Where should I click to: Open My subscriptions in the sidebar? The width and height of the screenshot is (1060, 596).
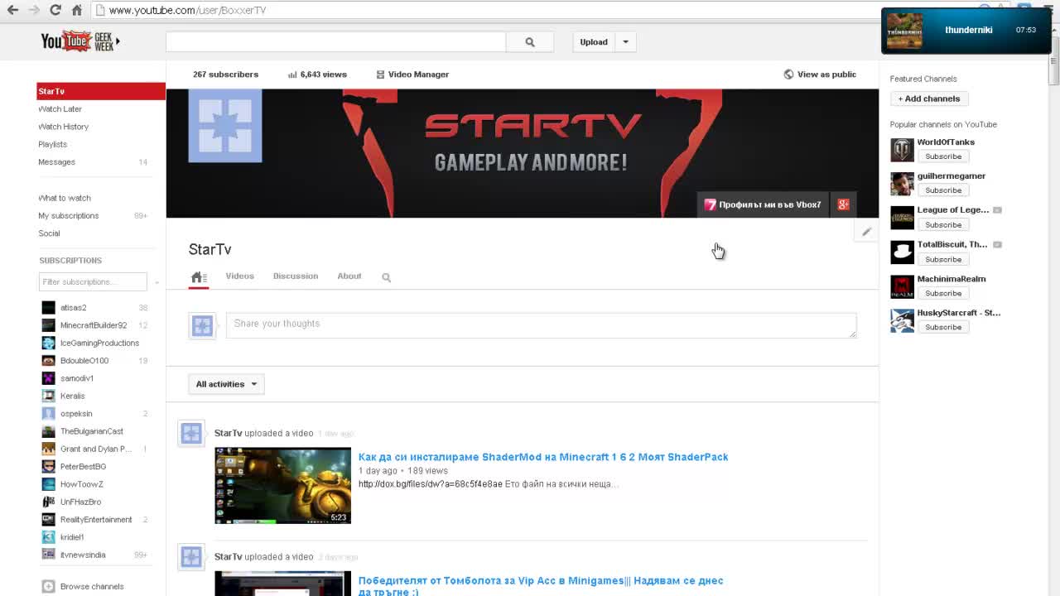coord(69,216)
